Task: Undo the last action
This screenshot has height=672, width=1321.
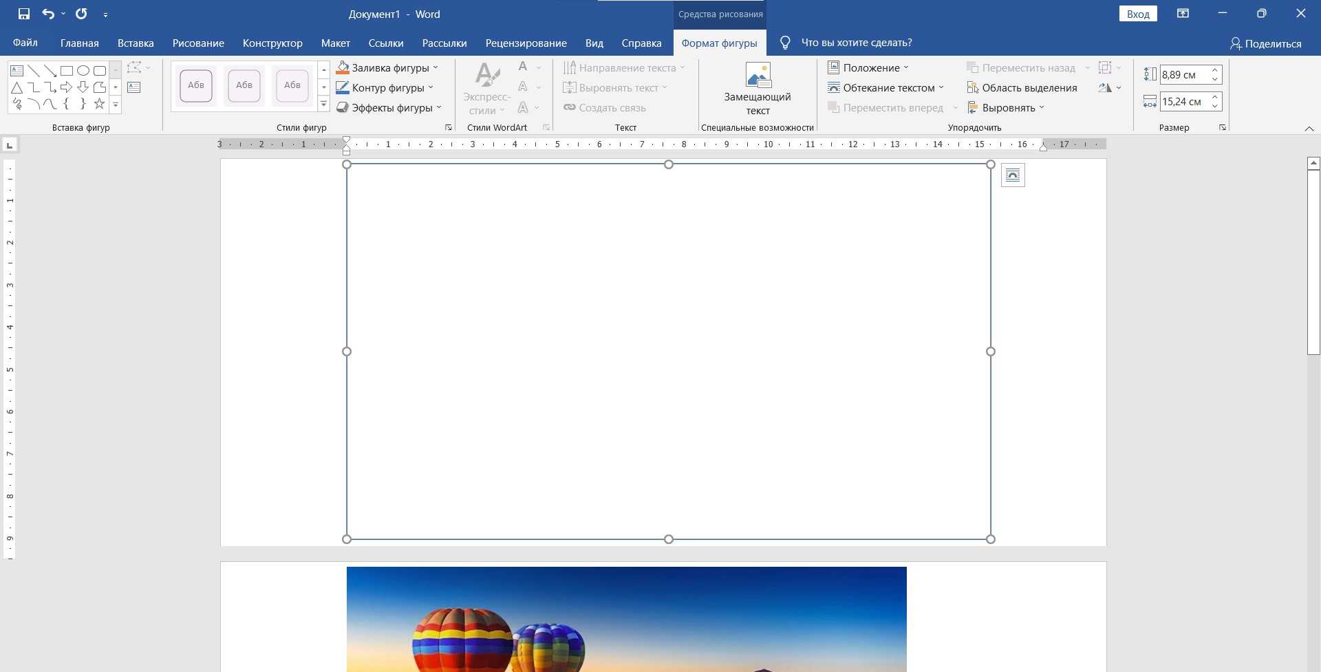Action: [47, 14]
